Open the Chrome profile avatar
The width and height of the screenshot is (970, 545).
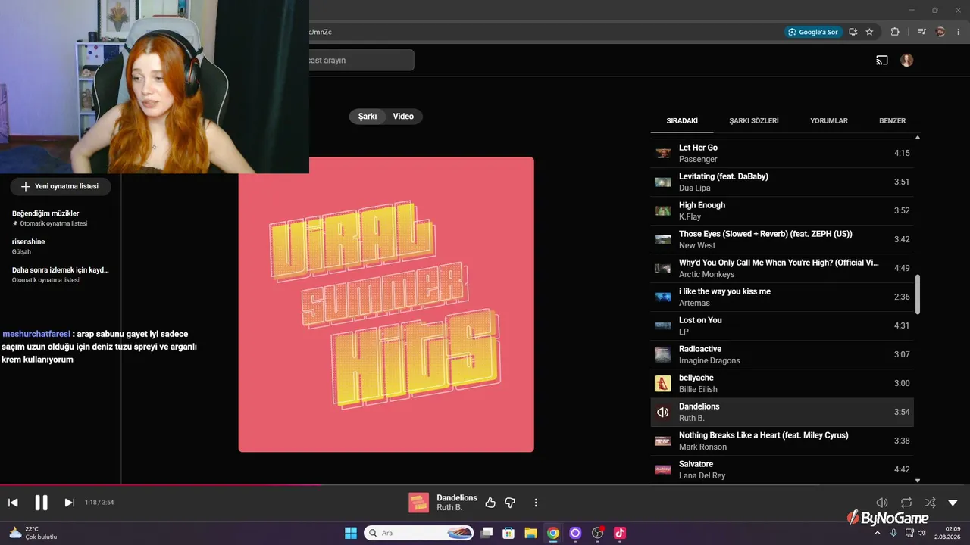point(940,32)
